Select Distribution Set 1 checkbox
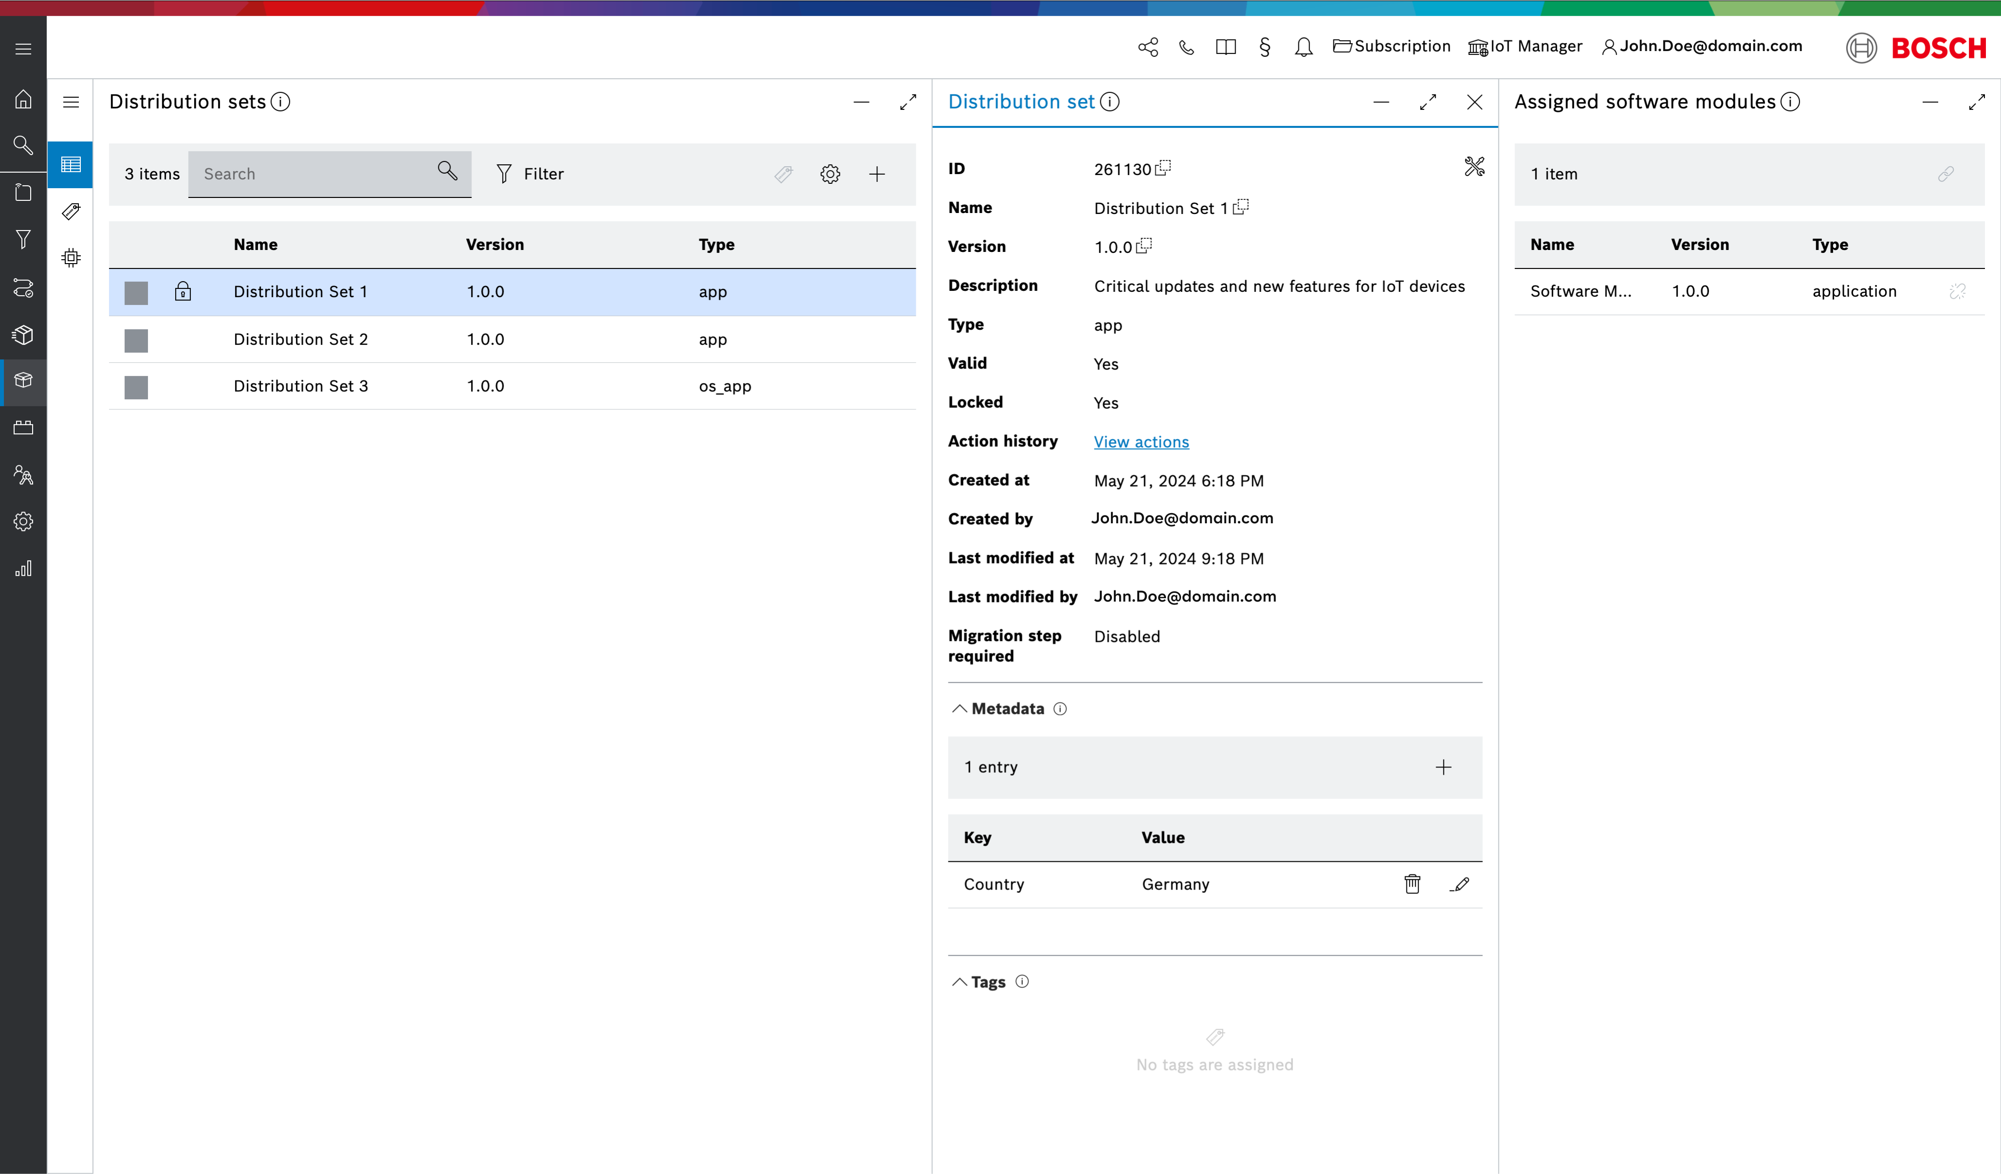This screenshot has height=1174, width=2001. click(x=136, y=293)
